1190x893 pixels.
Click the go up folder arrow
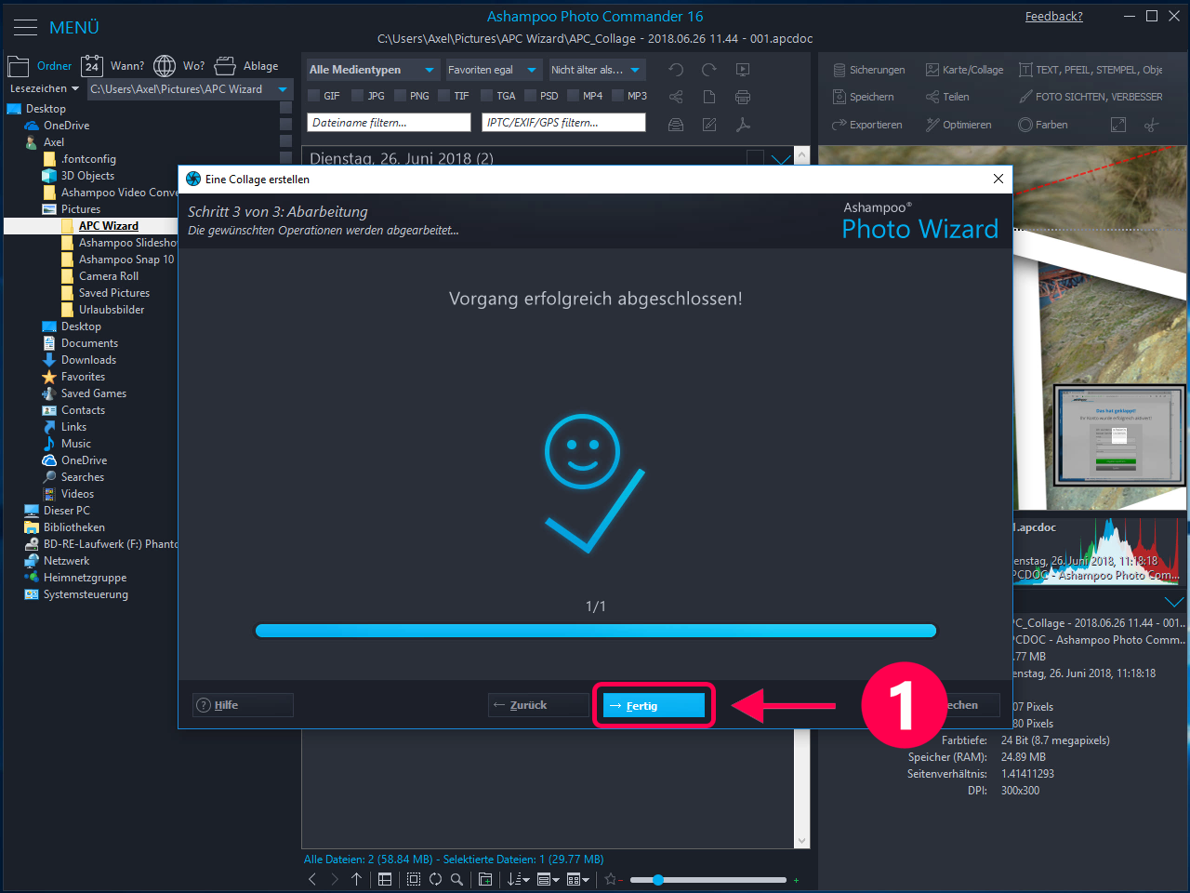(x=356, y=879)
